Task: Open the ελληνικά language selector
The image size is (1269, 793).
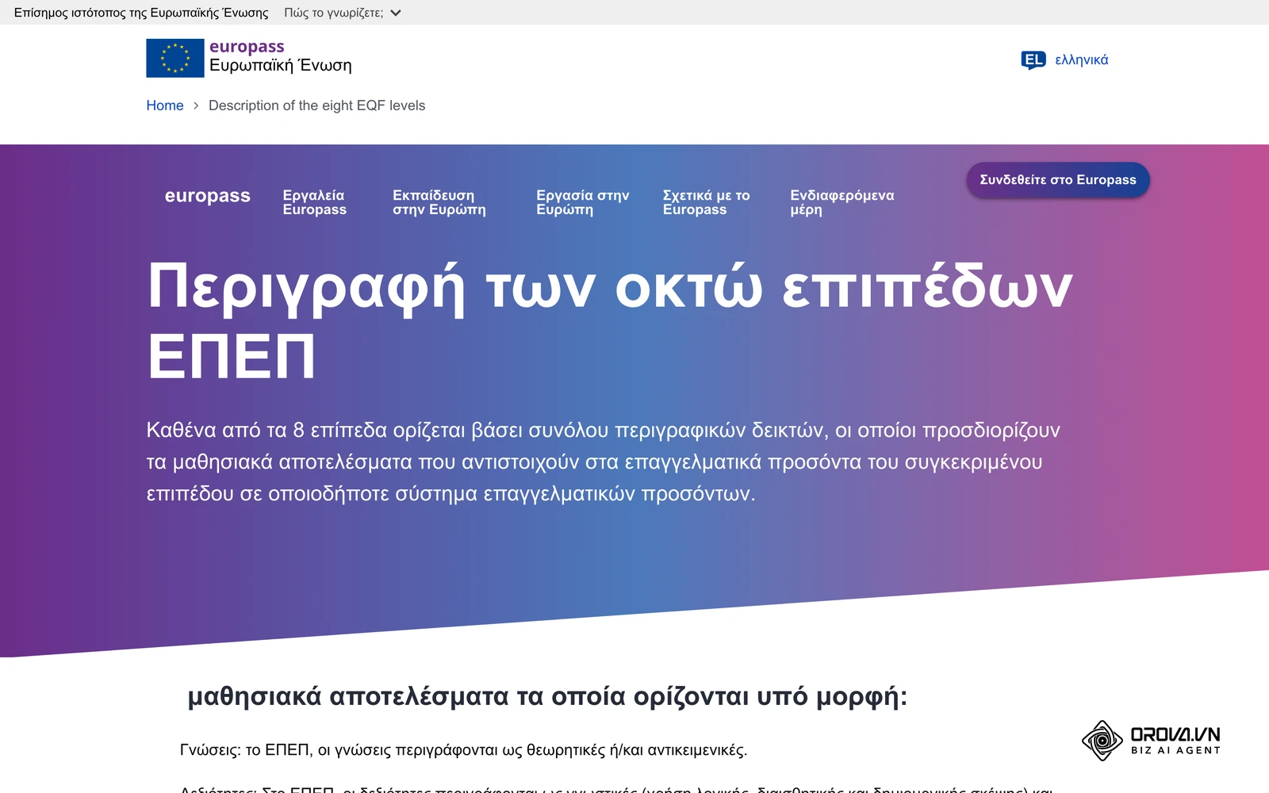Action: [1081, 60]
